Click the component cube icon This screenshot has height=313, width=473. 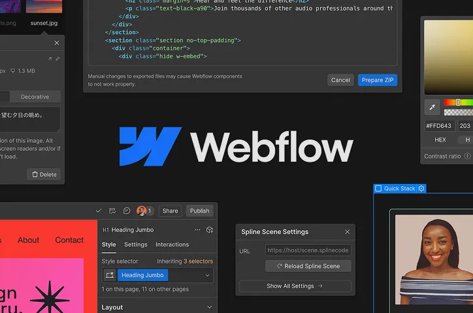pyautogui.click(x=210, y=230)
